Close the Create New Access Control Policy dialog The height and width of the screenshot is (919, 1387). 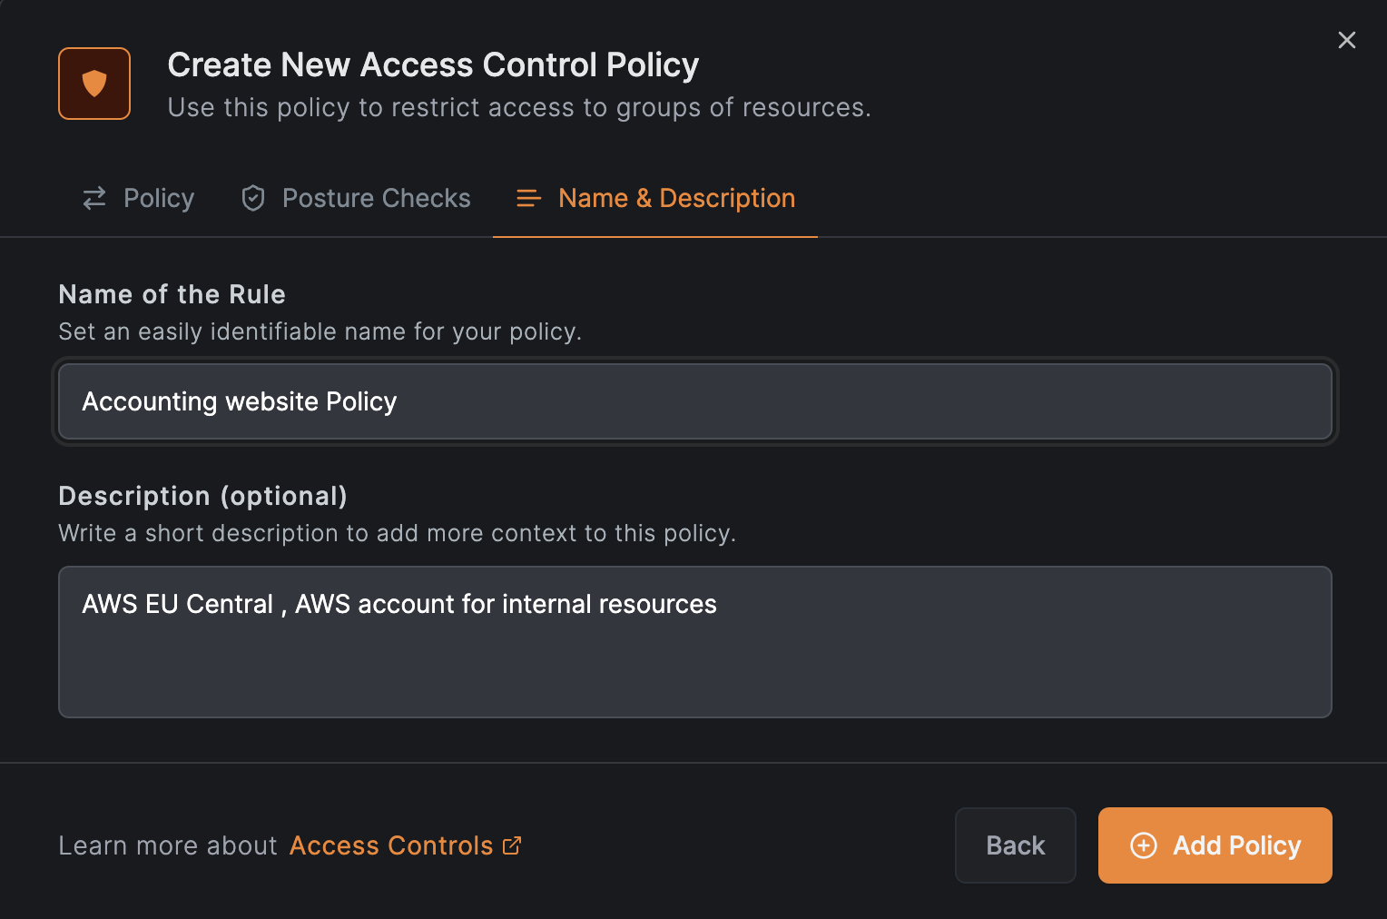pyautogui.click(x=1347, y=40)
